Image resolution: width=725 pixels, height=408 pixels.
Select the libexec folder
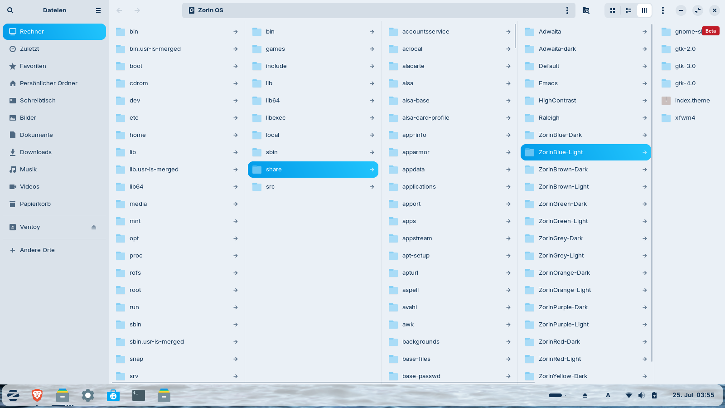click(x=313, y=118)
